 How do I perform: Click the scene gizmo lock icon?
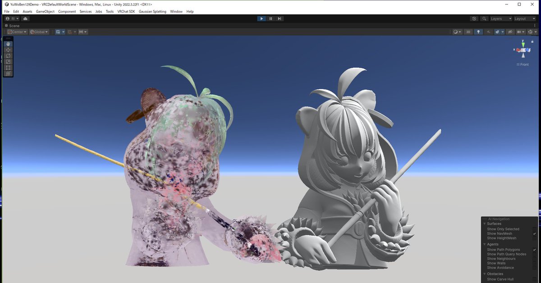point(532,41)
